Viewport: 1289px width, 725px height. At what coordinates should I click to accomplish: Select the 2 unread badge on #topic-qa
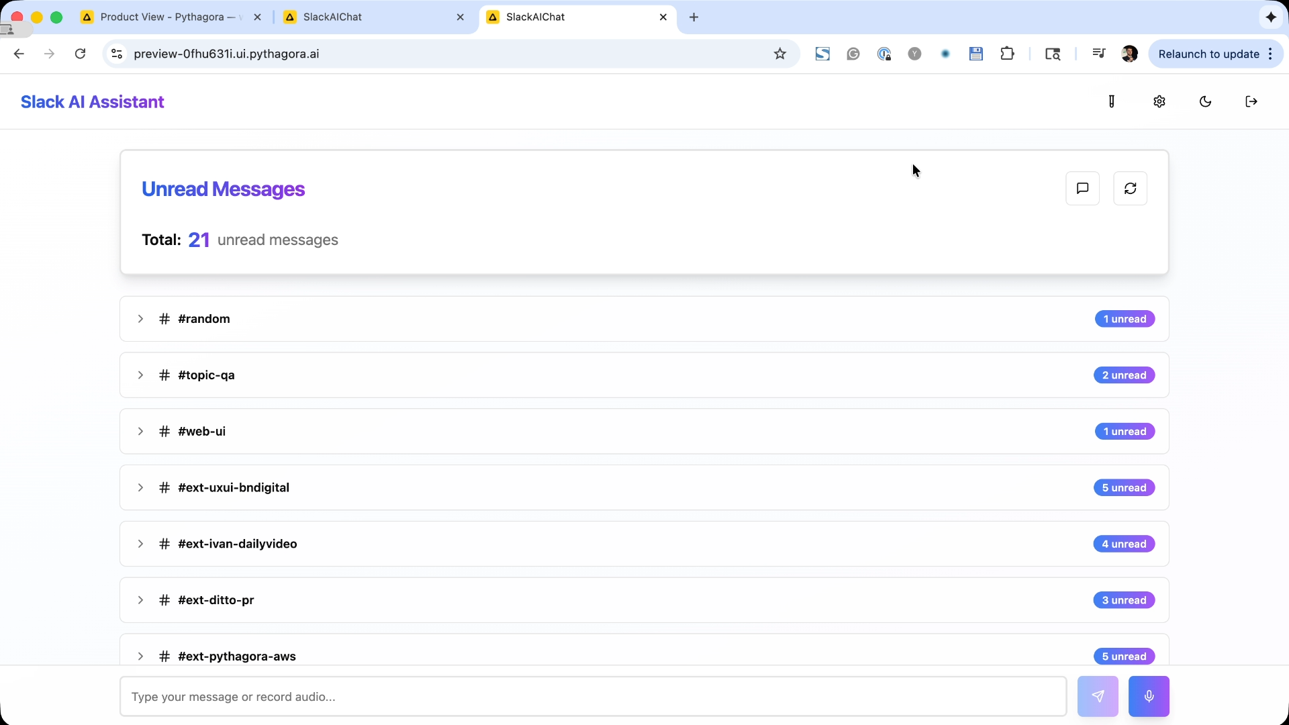pos(1125,375)
